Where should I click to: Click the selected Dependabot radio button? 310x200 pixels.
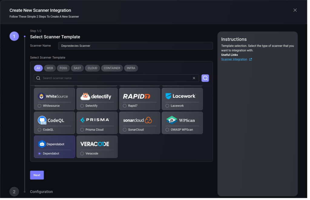click(x=40, y=153)
